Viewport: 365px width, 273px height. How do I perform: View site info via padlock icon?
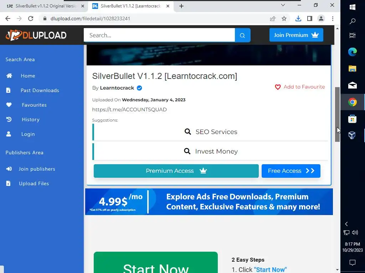tap(45, 18)
